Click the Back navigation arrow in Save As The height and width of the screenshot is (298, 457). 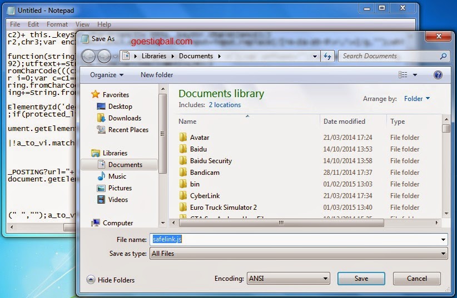pos(88,56)
